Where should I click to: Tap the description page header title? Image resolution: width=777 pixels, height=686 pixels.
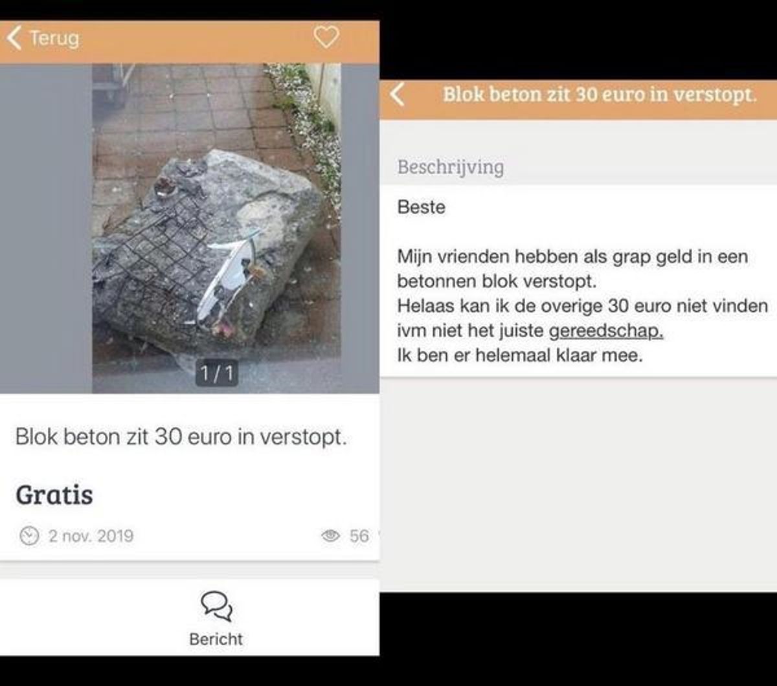[600, 95]
